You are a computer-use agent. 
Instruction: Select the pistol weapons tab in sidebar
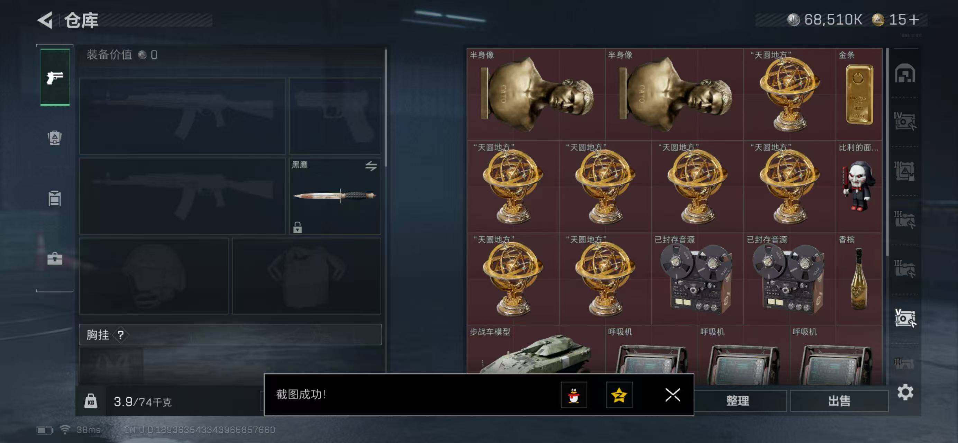[55, 78]
